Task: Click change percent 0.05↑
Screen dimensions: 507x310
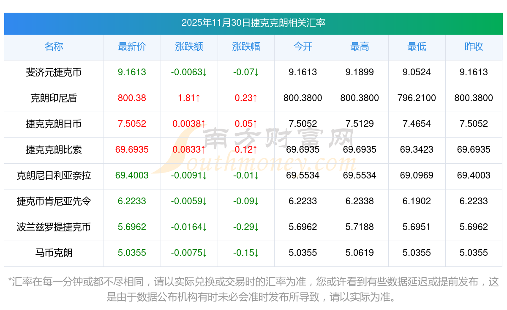Action: point(246,124)
